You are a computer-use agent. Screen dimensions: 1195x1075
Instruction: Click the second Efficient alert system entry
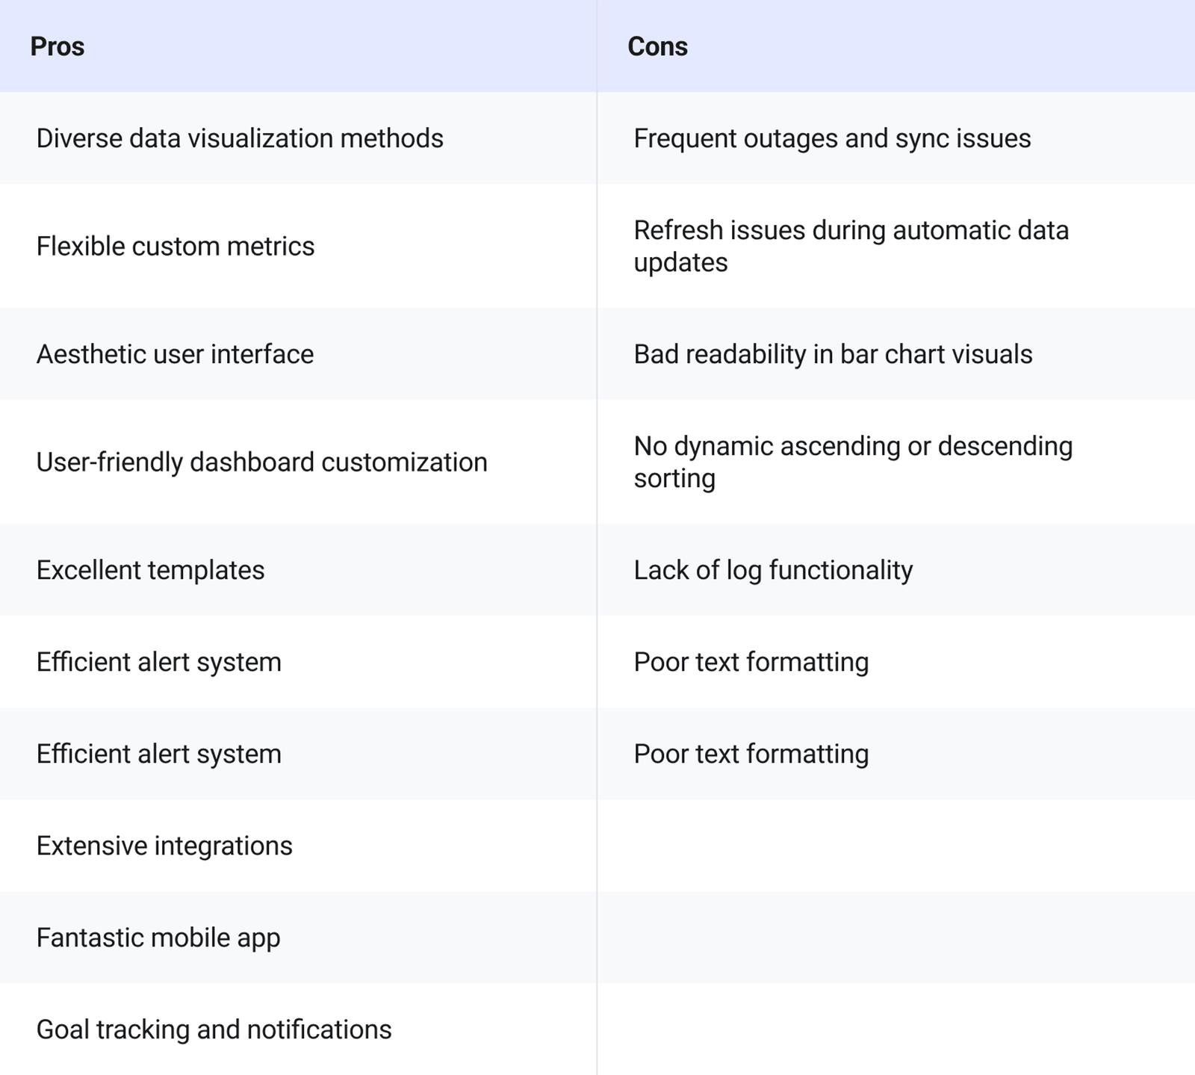point(158,754)
